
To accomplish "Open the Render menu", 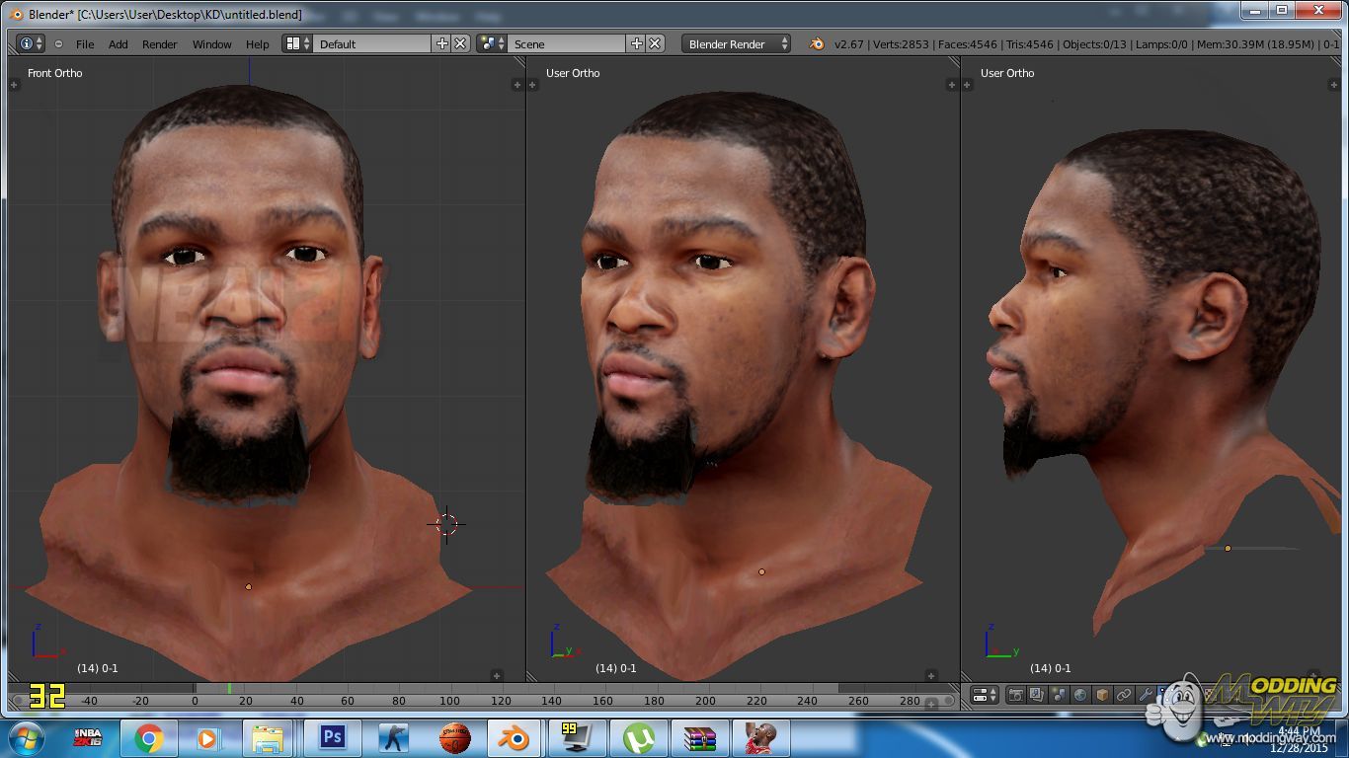I will point(159,44).
